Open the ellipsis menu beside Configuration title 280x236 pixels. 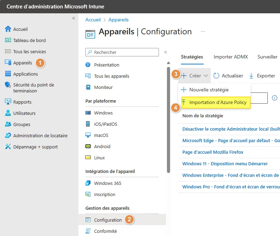(203, 32)
